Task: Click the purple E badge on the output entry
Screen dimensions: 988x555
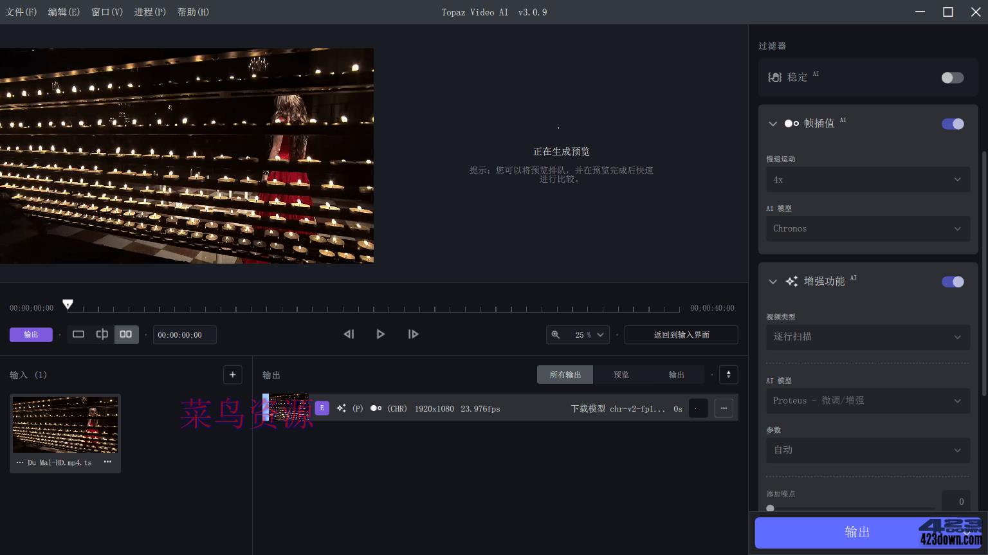Action: [322, 408]
